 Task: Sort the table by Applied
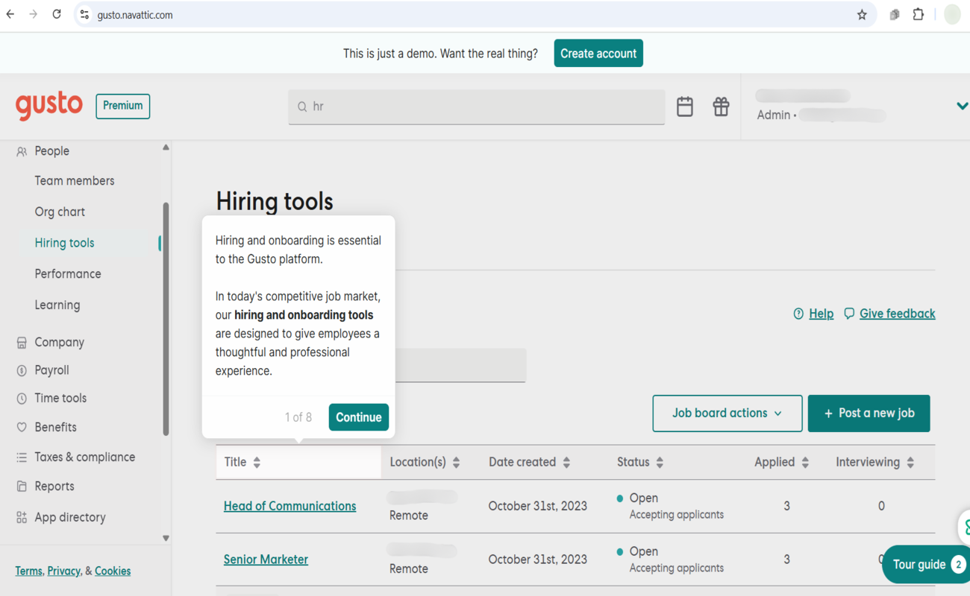[805, 463]
